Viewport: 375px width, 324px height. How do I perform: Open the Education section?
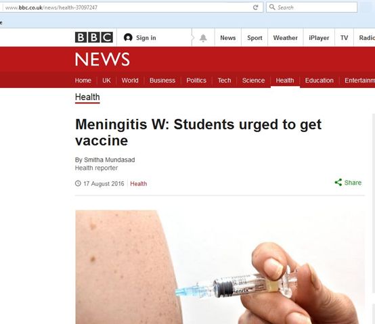(319, 80)
